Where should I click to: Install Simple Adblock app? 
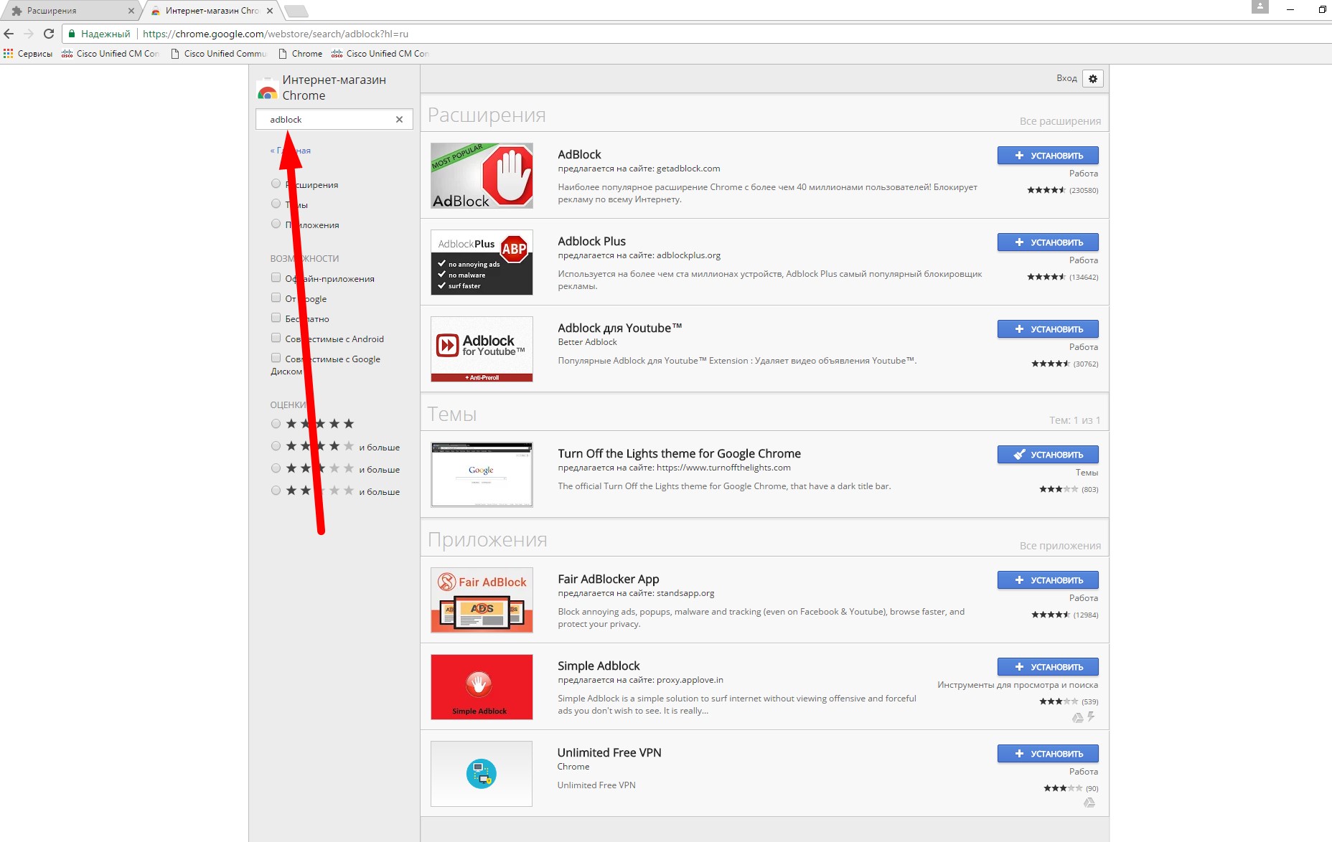tap(1048, 667)
